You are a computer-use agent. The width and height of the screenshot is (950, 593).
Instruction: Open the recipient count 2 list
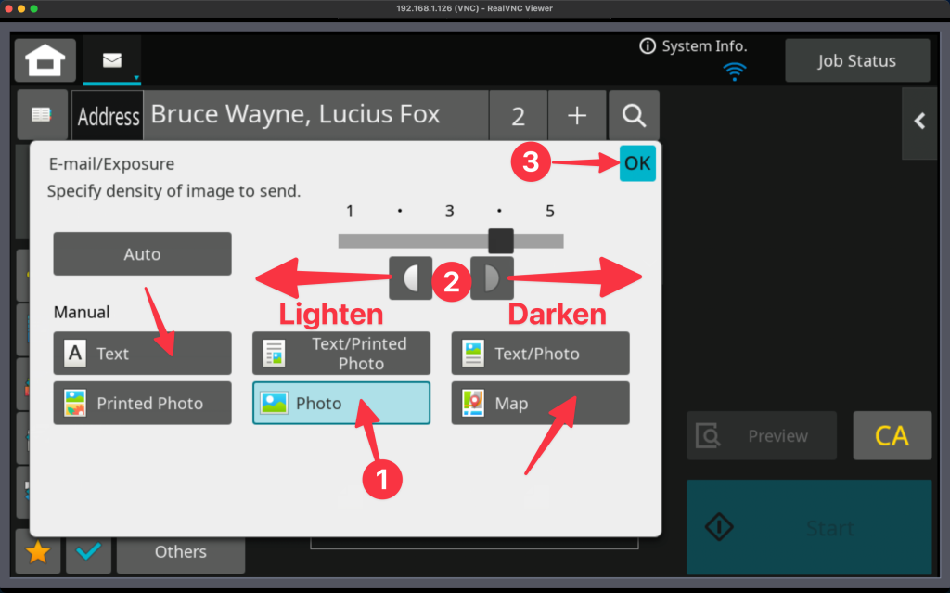click(x=518, y=115)
